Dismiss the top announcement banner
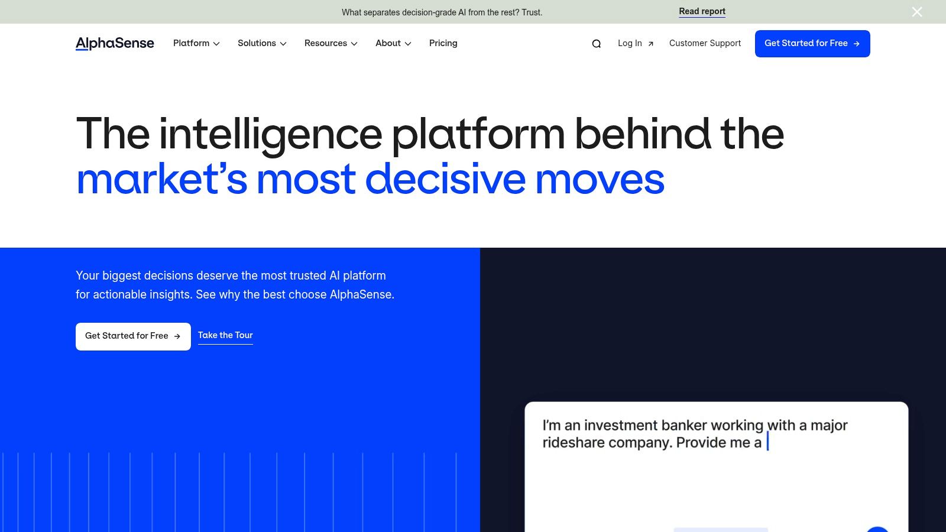This screenshot has height=532, width=946. 917,12
